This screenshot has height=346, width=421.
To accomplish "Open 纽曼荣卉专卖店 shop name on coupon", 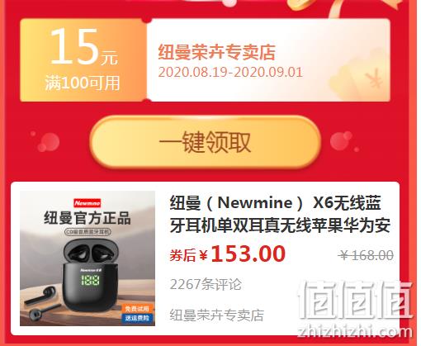I will 217,52.
